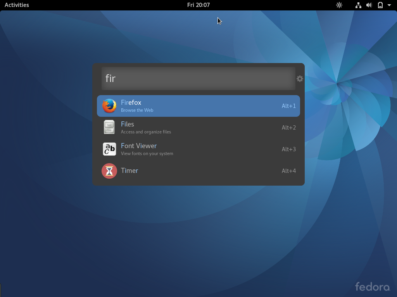Screen dimensions: 397x297
Task: Click the Alt+1 shortcut label
Action: tap(288, 106)
